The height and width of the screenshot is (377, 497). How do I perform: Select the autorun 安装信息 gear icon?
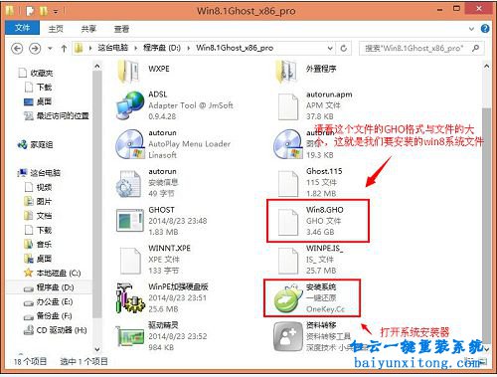128,184
